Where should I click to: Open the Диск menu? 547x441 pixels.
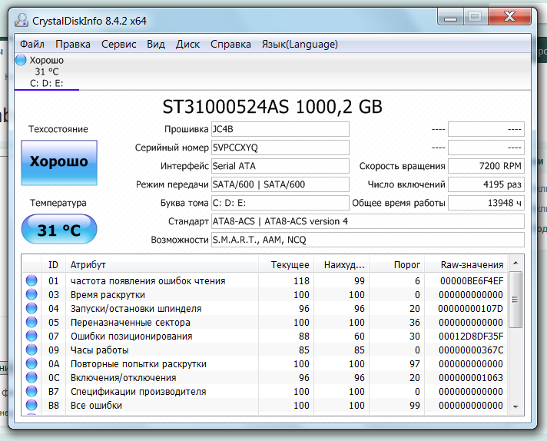pyautogui.click(x=187, y=44)
